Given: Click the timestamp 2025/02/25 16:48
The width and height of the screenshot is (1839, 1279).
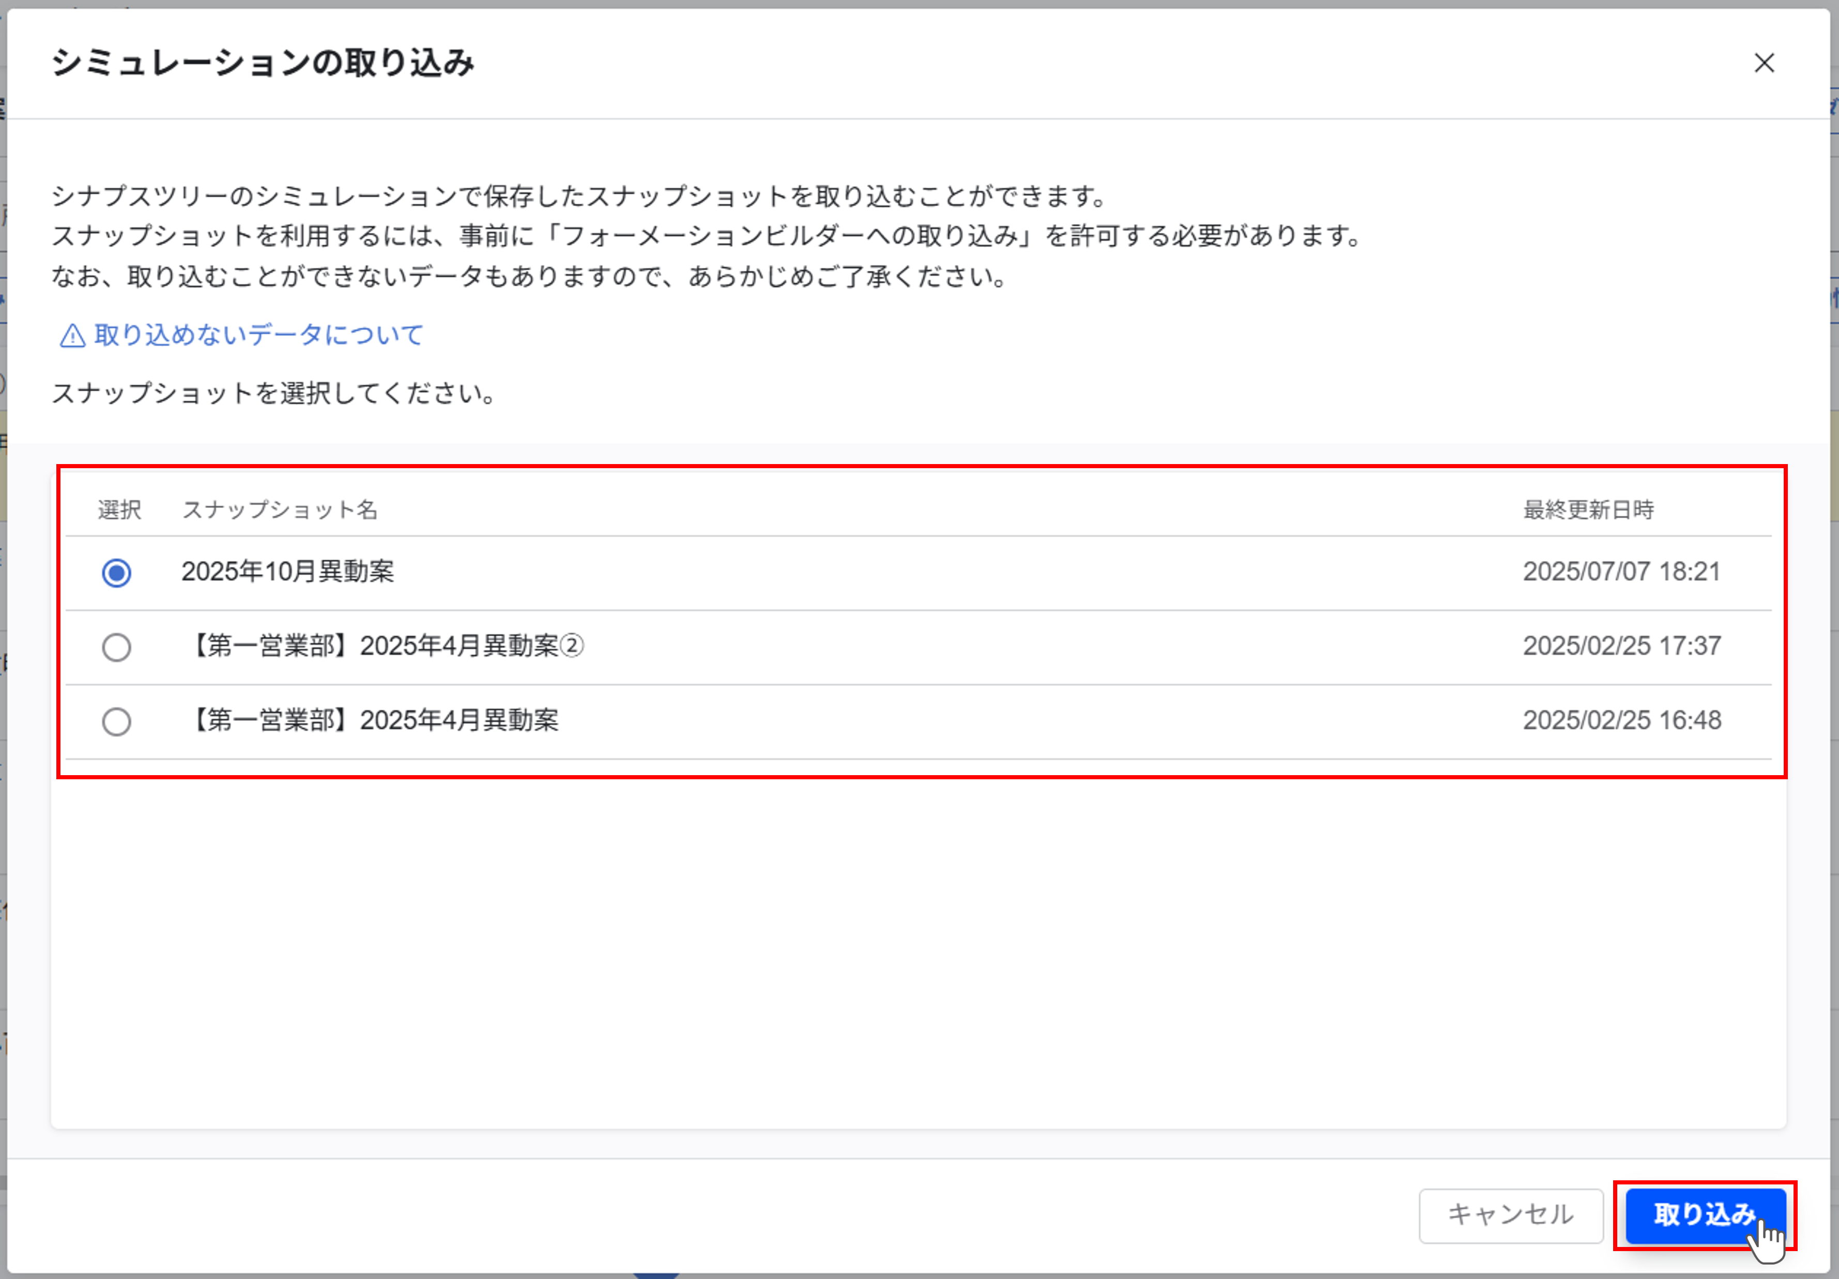Looking at the screenshot, I should [1622, 721].
